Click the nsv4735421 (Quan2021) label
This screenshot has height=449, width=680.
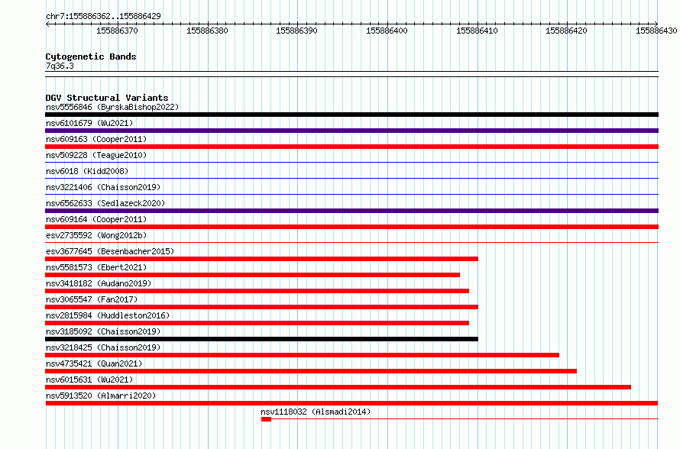(x=94, y=363)
